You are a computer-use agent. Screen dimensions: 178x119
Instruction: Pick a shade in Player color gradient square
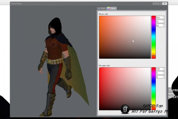pyautogui.click(x=125, y=37)
